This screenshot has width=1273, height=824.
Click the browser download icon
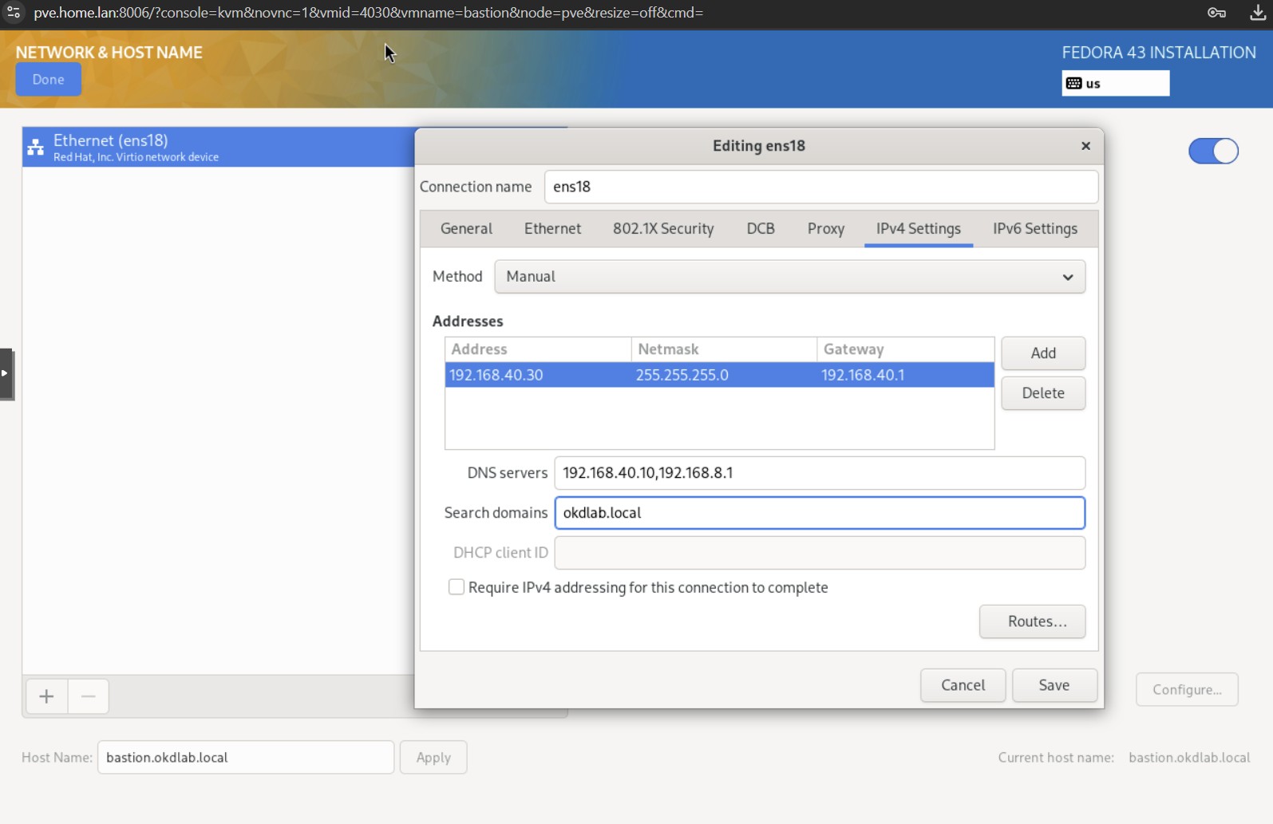pos(1257,13)
